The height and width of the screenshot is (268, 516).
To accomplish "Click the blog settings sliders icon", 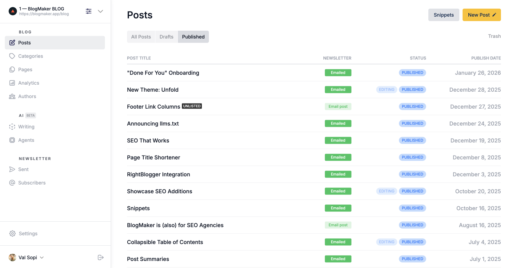I will tap(89, 11).
